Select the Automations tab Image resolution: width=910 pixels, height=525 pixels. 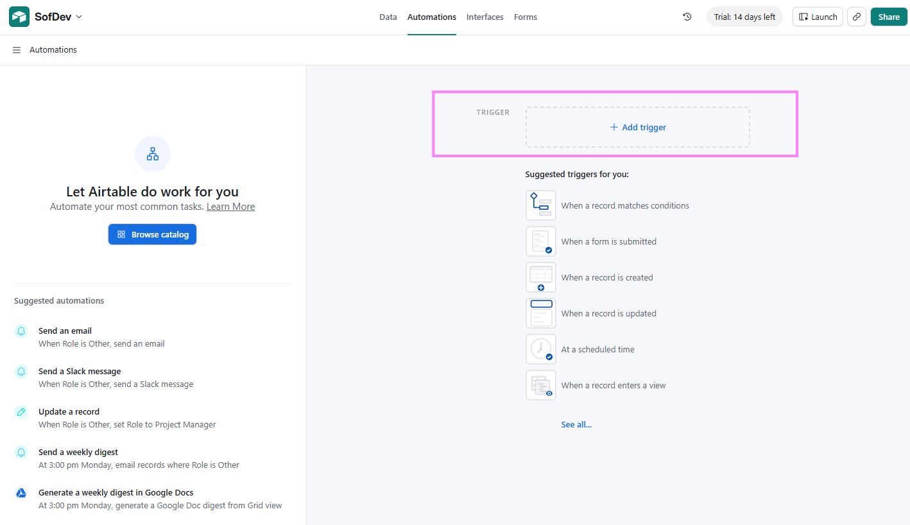tap(432, 17)
